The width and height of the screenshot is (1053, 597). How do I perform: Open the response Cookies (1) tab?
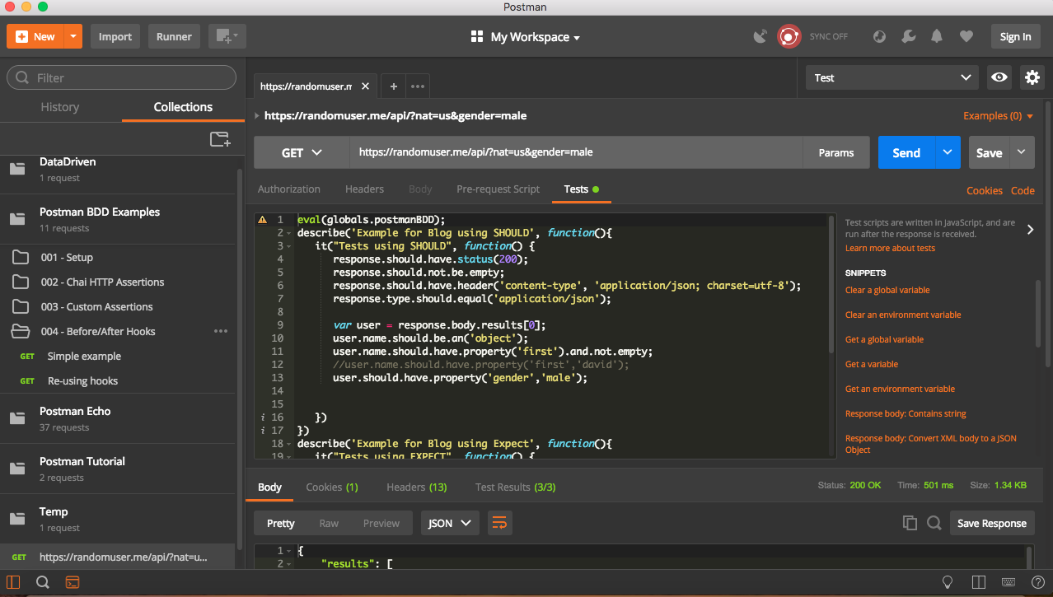pyautogui.click(x=332, y=487)
